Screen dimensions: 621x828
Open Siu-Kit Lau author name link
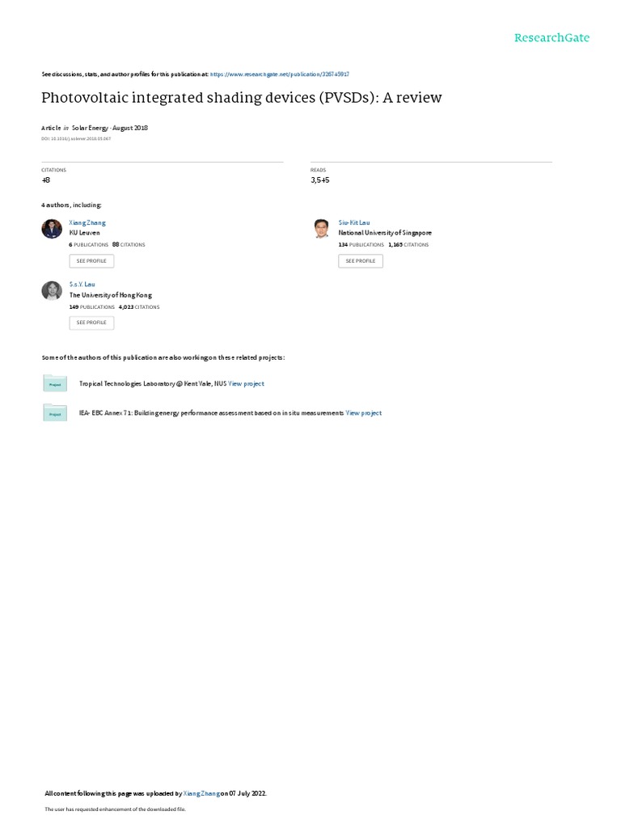354,223
